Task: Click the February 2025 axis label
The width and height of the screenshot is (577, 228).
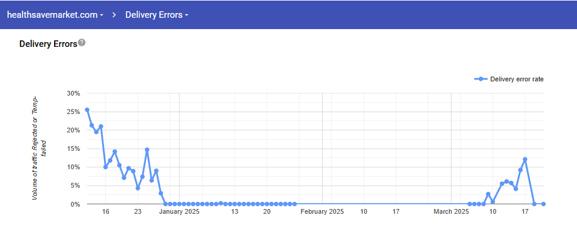Action: click(x=322, y=212)
